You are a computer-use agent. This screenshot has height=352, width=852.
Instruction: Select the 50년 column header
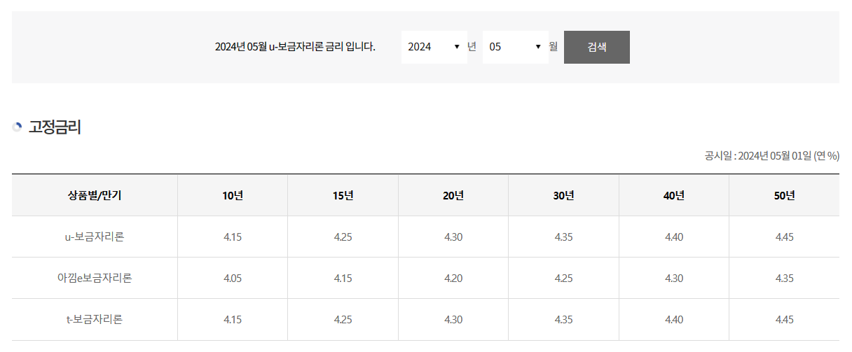point(785,195)
